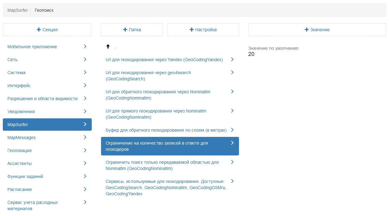Click chevron of Ограничить поиск row

click(x=232, y=162)
